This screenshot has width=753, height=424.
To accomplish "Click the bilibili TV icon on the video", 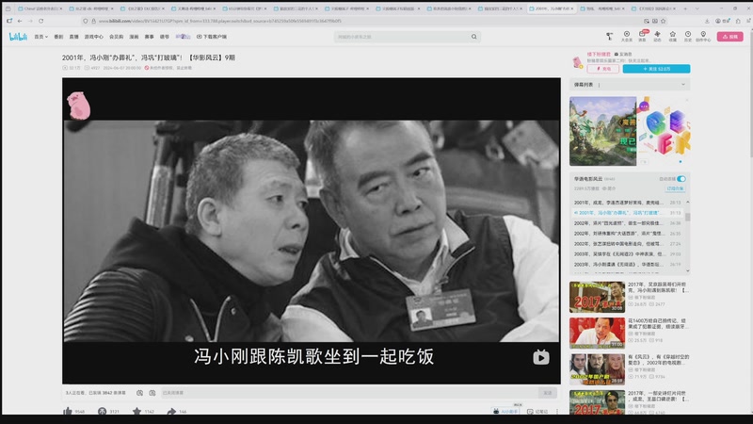I will point(541,357).
